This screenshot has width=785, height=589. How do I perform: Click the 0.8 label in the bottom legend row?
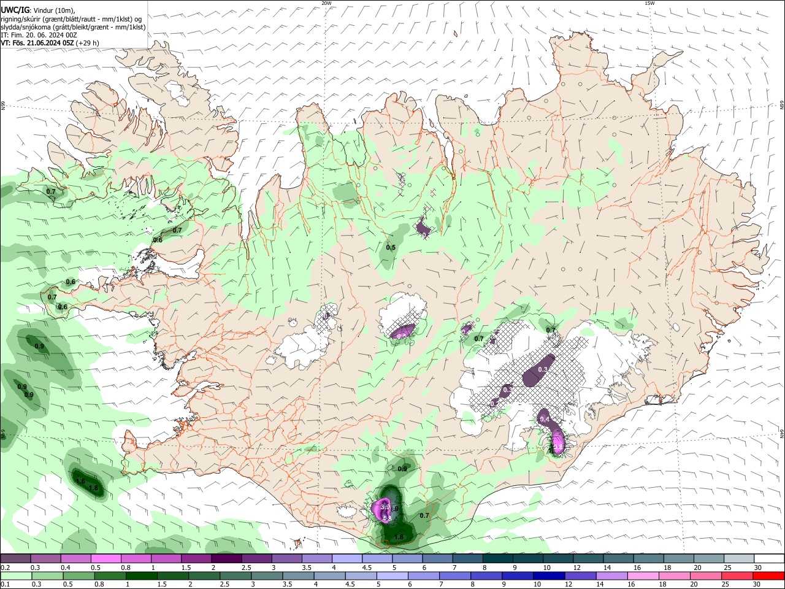coord(99,585)
